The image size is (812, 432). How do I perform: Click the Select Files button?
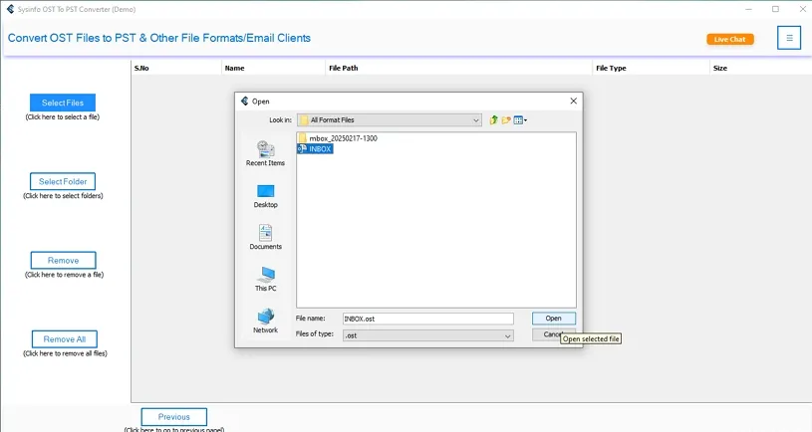(x=63, y=103)
